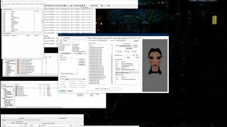Click the Set button beside Reset
227x127 pixels.
[137, 58]
